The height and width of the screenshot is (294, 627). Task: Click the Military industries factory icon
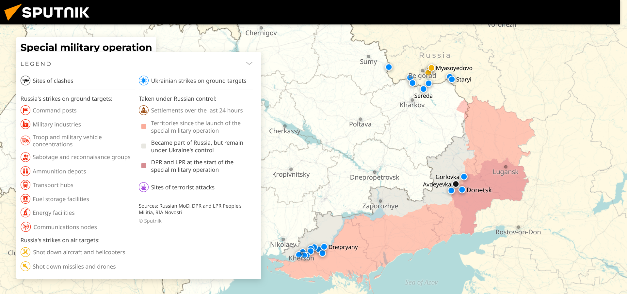point(25,124)
